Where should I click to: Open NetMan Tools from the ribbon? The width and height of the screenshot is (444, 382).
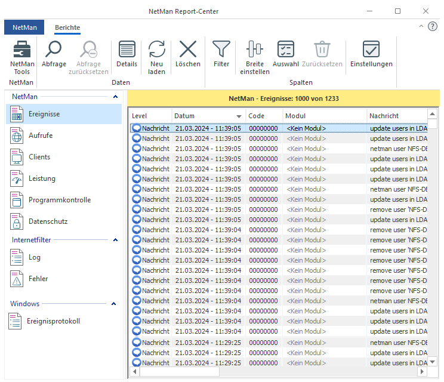(22, 55)
